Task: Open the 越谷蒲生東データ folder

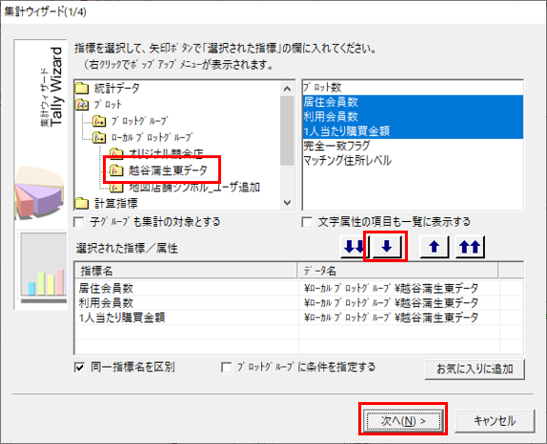Action: coord(158,171)
